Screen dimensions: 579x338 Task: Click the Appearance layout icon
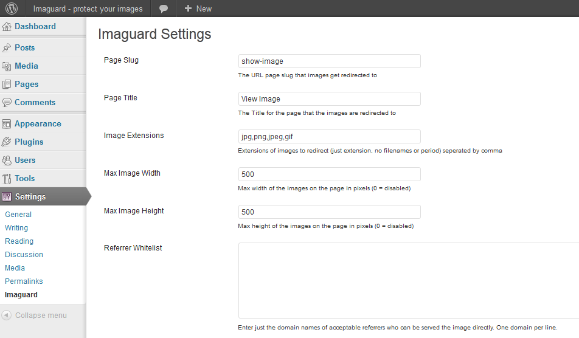pyautogui.click(x=7, y=123)
